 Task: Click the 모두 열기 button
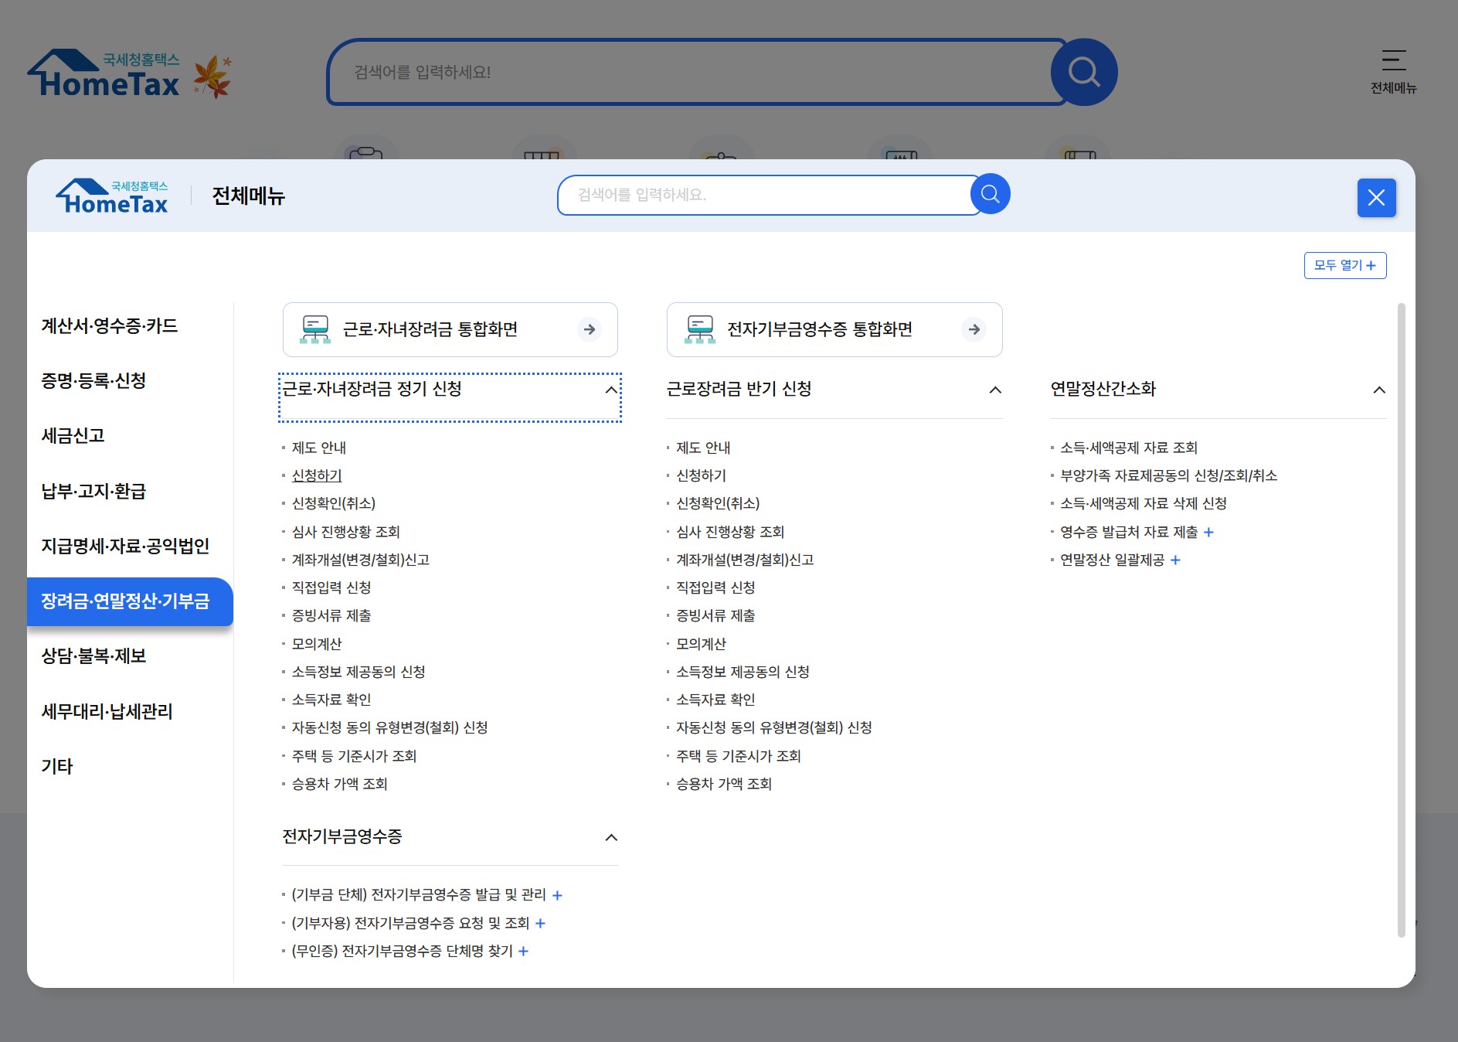(x=1345, y=265)
